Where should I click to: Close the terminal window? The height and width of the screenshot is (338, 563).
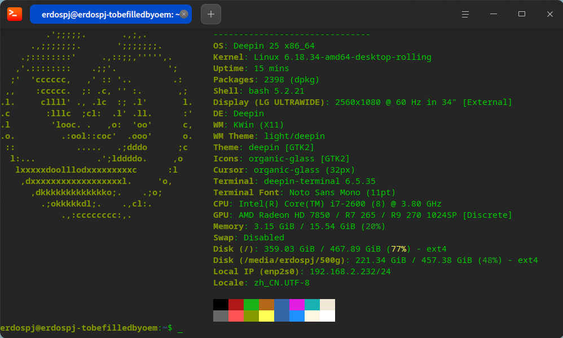pyautogui.click(x=549, y=14)
